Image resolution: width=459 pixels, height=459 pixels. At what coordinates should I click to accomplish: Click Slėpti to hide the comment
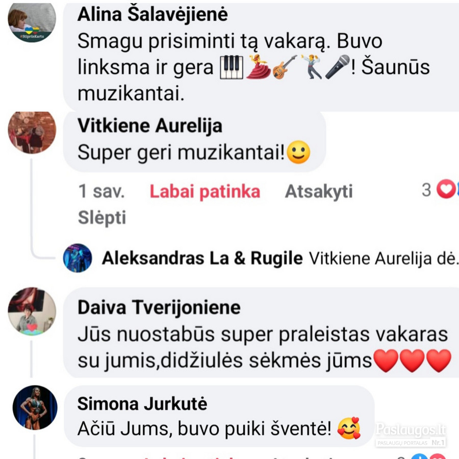point(102,217)
